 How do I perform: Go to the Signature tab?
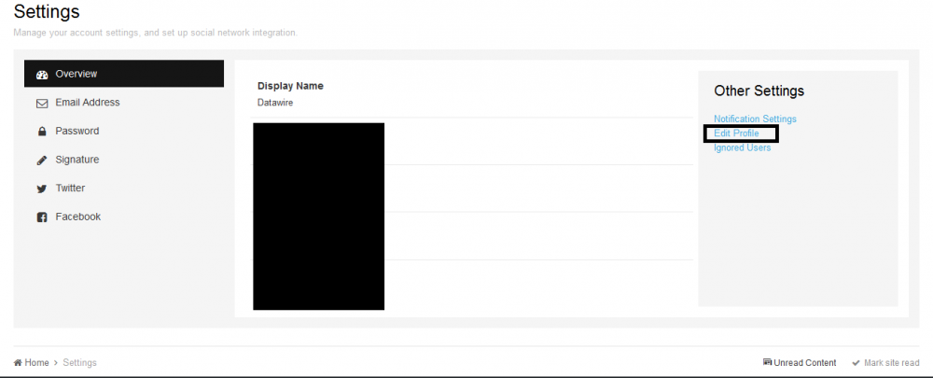[124, 160]
